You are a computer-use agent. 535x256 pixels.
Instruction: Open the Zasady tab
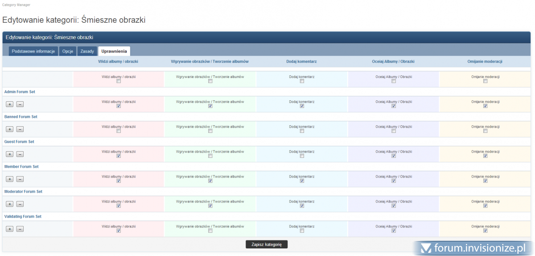[x=87, y=51]
